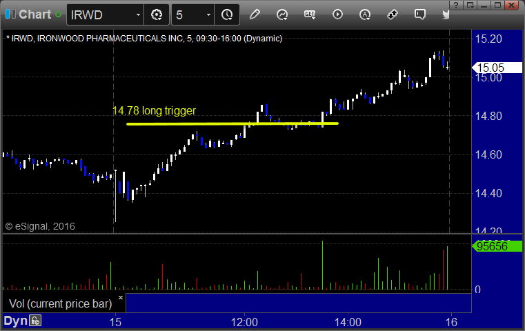
Task: Click the 14:00 time axis label
Action: tap(348, 322)
